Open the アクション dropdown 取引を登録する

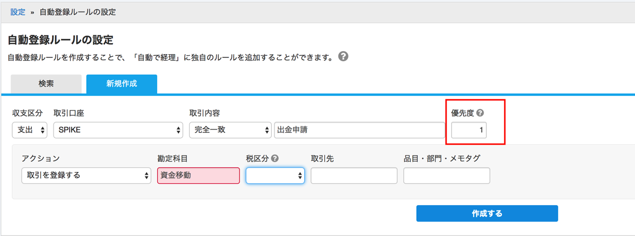(86, 175)
